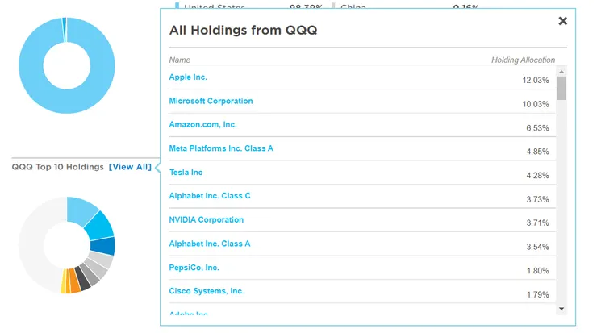Open Alphabet Inc. Class A link
Screen dimensions: 597x333
(x=210, y=244)
